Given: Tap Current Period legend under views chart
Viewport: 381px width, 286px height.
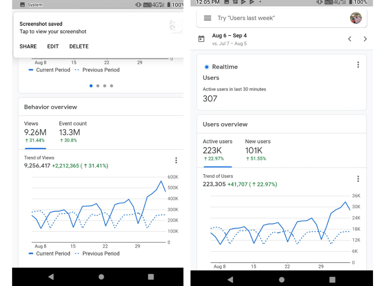Looking at the screenshot, I should point(50,254).
